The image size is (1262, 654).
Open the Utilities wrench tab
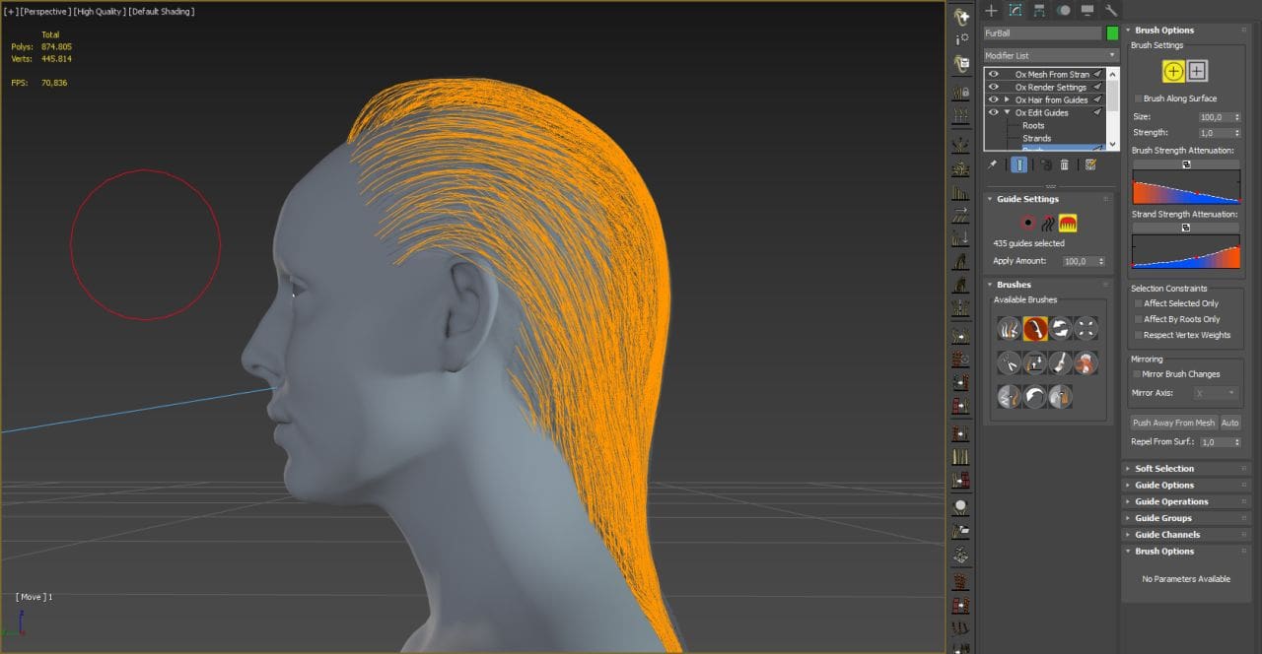(x=1111, y=11)
